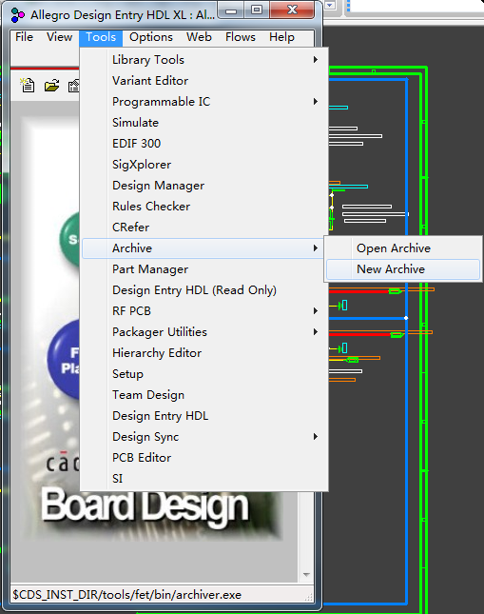
Task: Click the Archive submenu entry
Action: [x=203, y=248]
